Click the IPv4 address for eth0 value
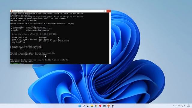The width and height of the screenshot is (192, 108). (x=63, y=41)
